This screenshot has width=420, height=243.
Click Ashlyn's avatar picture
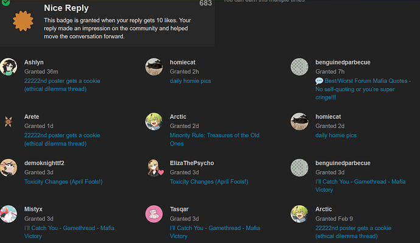[x=9, y=67]
